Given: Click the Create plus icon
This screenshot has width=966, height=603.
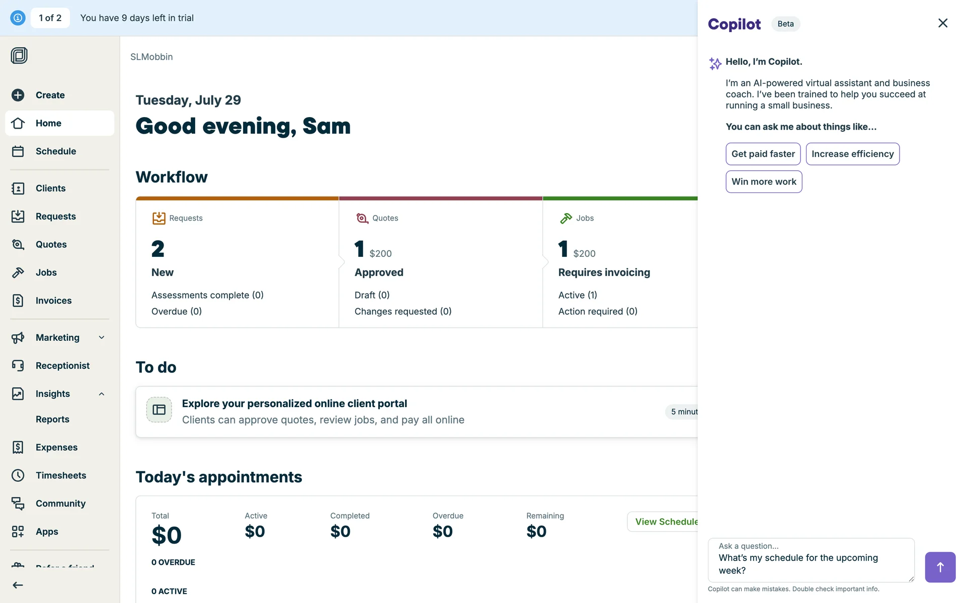Looking at the screenshot, I should [x=18, y=95].
